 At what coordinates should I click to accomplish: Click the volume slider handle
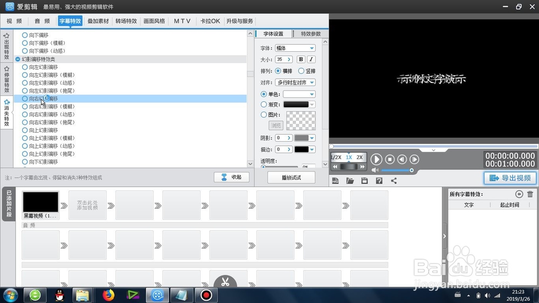point(411,170)
